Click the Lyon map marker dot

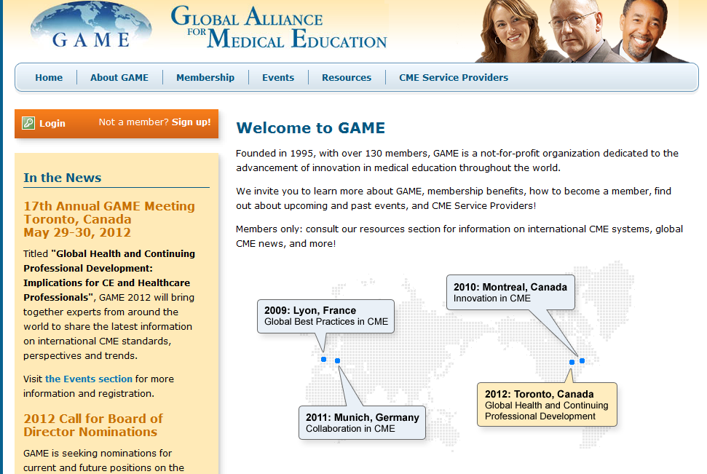(324, 359)
